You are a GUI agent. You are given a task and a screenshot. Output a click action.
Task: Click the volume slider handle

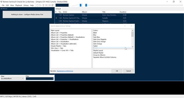(x=81, y=5)
